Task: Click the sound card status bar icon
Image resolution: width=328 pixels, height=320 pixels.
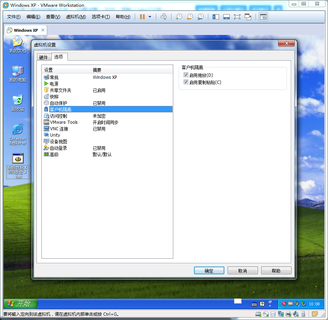Action: (296, 314)
